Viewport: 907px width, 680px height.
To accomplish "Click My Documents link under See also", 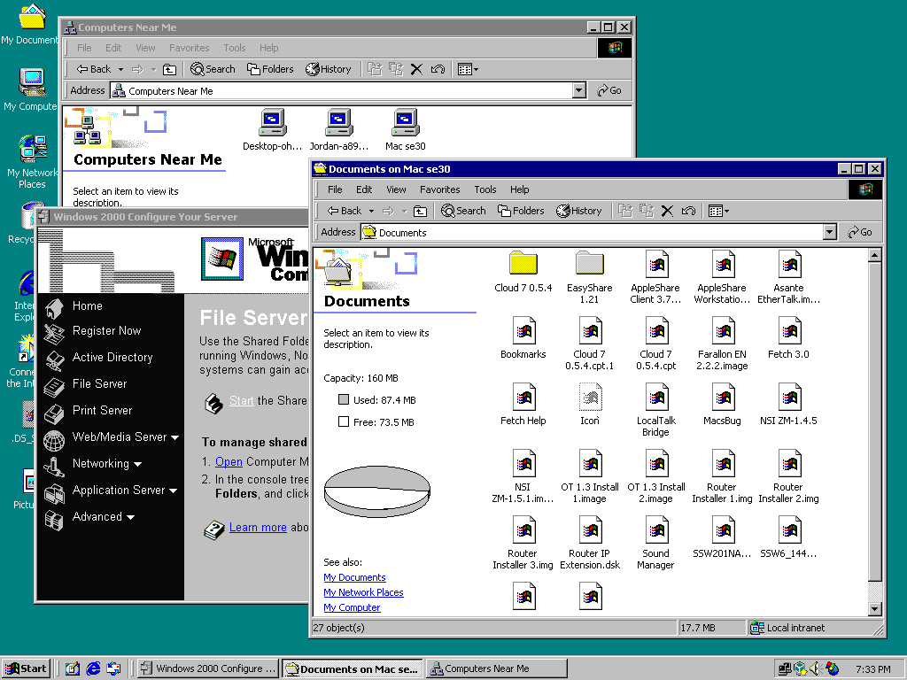I will [354, 577].
